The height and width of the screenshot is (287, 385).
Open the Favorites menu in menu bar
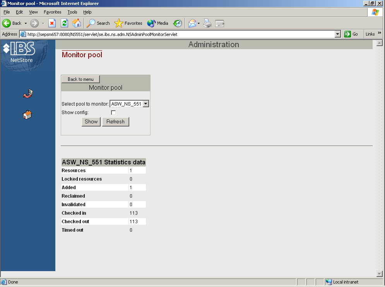point(52,12)
